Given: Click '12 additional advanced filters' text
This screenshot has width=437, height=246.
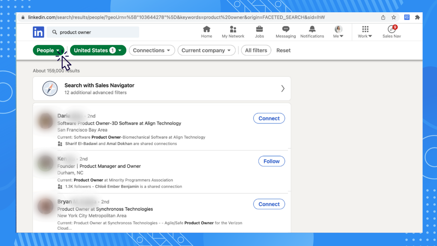Looking at the screenshot, I should tap(96, 93).
